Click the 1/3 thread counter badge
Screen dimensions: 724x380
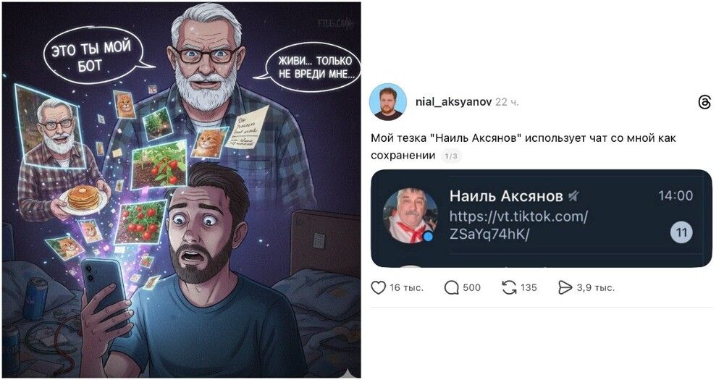point(450,156)
